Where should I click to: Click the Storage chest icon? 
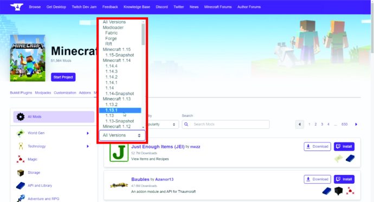21,172
